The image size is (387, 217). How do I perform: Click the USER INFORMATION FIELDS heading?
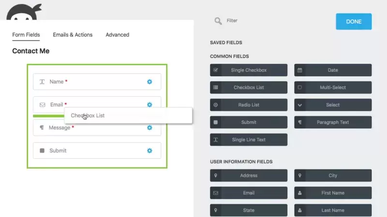241,162
